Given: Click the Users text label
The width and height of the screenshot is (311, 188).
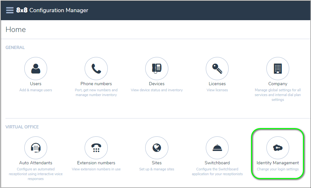Looking at the screenshot, I should (x=36, y=84).
